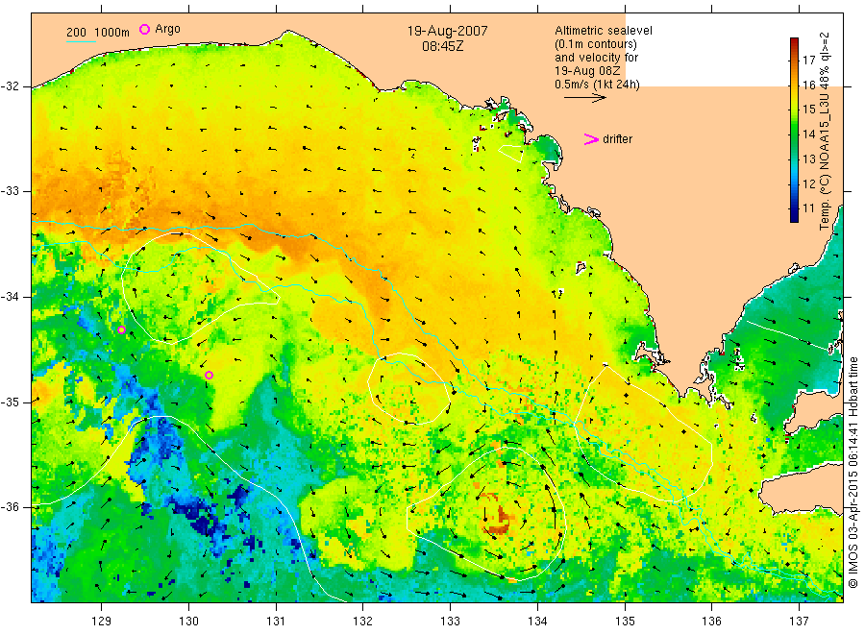The image size is (865, 634).
Task: Click the color bar value 14
Action: (808, 134)
